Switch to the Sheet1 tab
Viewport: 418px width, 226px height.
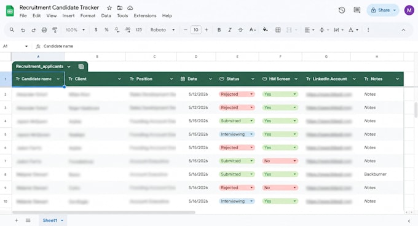tap(53, 220)
